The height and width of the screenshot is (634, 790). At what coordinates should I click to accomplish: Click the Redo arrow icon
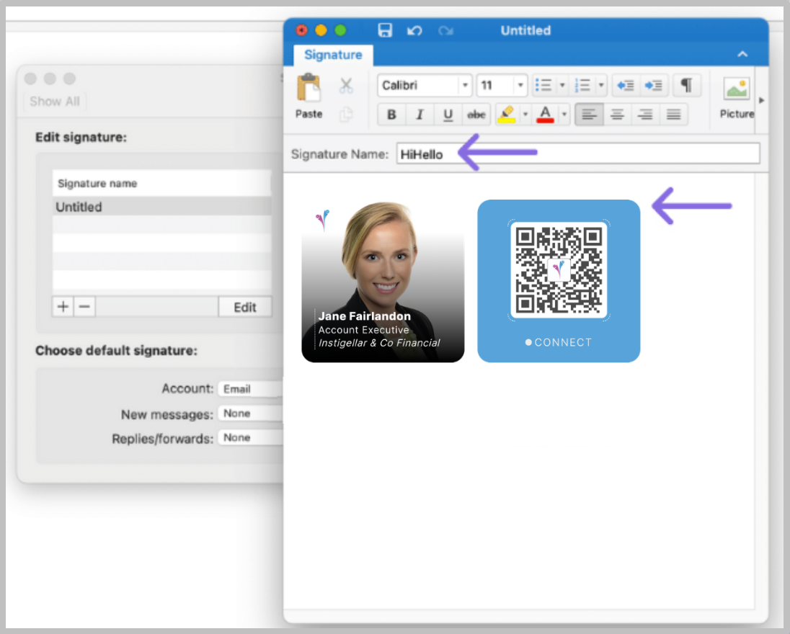(x=445, y=31)
